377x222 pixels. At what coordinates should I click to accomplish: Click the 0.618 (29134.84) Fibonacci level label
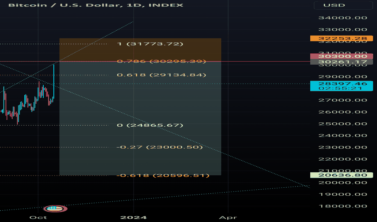pyautogui.click(x=161, y=75)
